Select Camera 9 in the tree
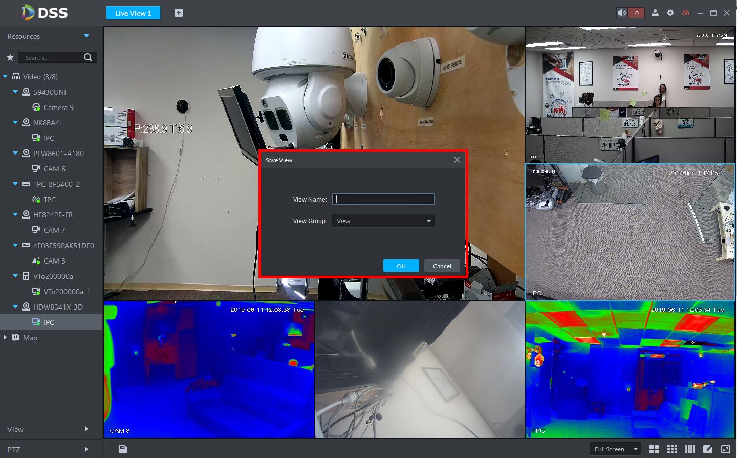 [58, 107]
